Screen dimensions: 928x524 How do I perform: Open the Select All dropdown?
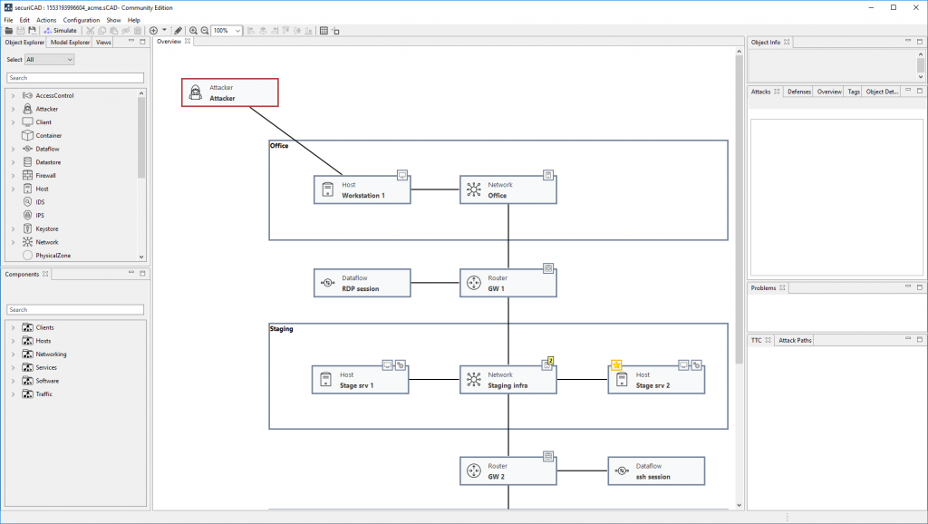coord(50,59)
